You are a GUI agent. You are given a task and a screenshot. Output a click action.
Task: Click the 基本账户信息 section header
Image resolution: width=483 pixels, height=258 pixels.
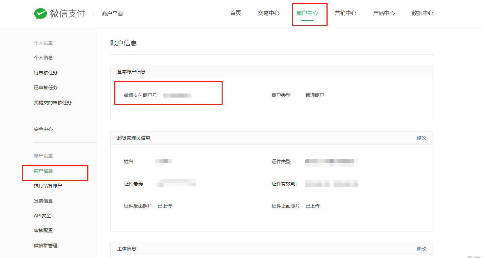coord(131,72)
